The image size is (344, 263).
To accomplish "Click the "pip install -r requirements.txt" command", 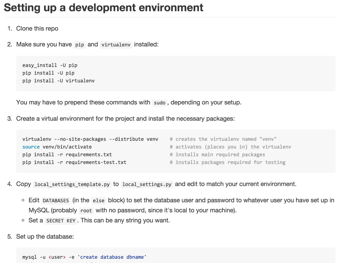I will tap(67, 154).
